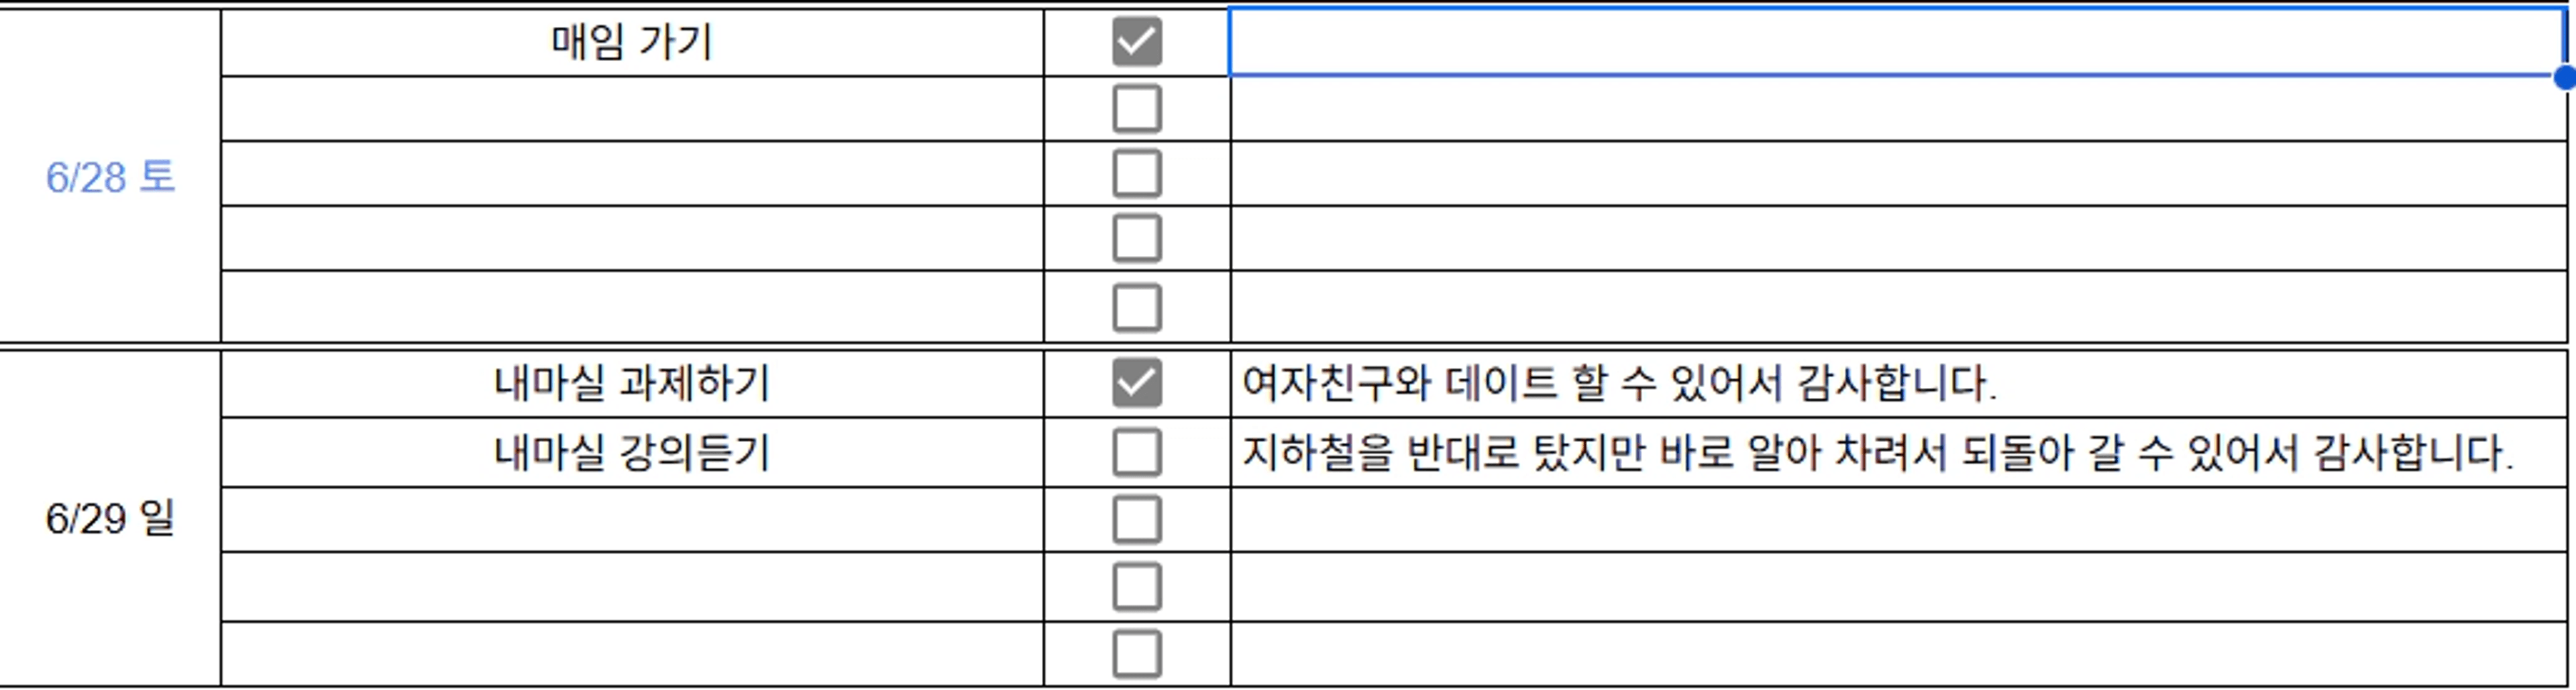Check the third checkbox under 6/29 일
The image size is (2576, 690).
click(1137, 519)
